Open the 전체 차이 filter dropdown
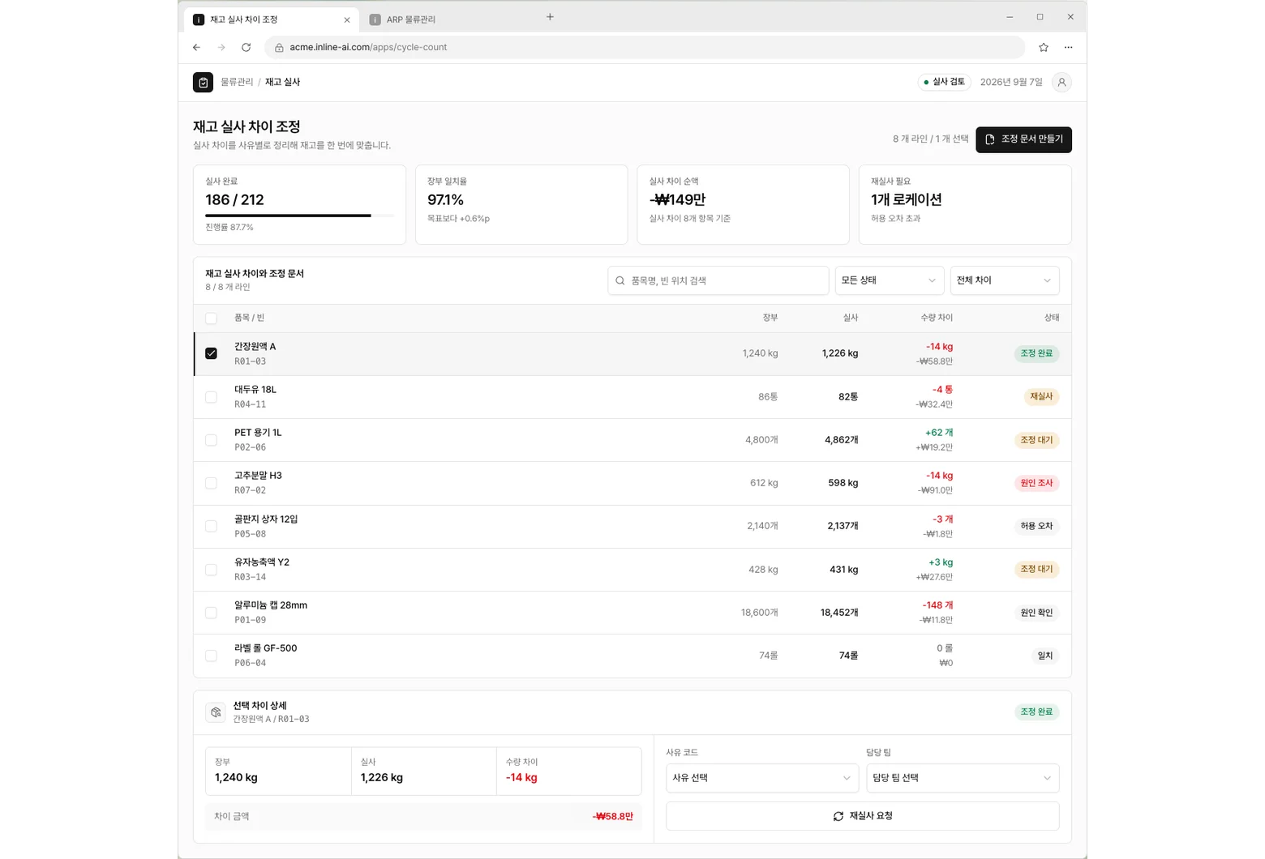 [1005, 280]
